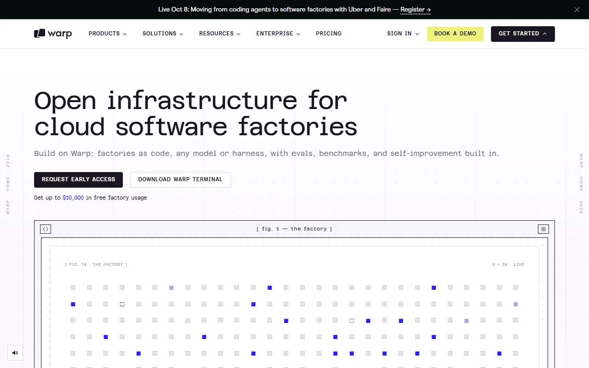Click the "Build on Warp: factories as code" subtitle
The image size is (589, 368).
[266, 154]
